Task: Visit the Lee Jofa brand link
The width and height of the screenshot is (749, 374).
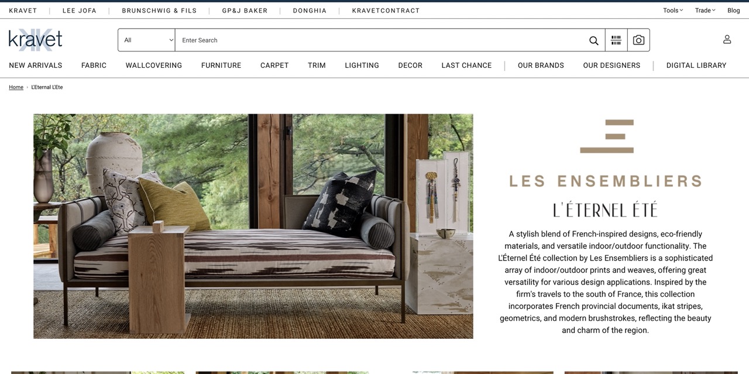Action: (80, 11)
